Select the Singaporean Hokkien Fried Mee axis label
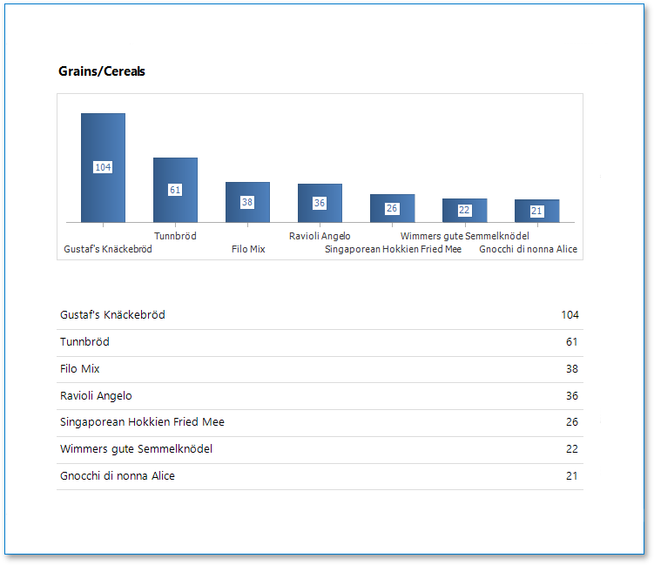This screenshot has height=565, width=654. pyautogui.click(x=393, y=249)
